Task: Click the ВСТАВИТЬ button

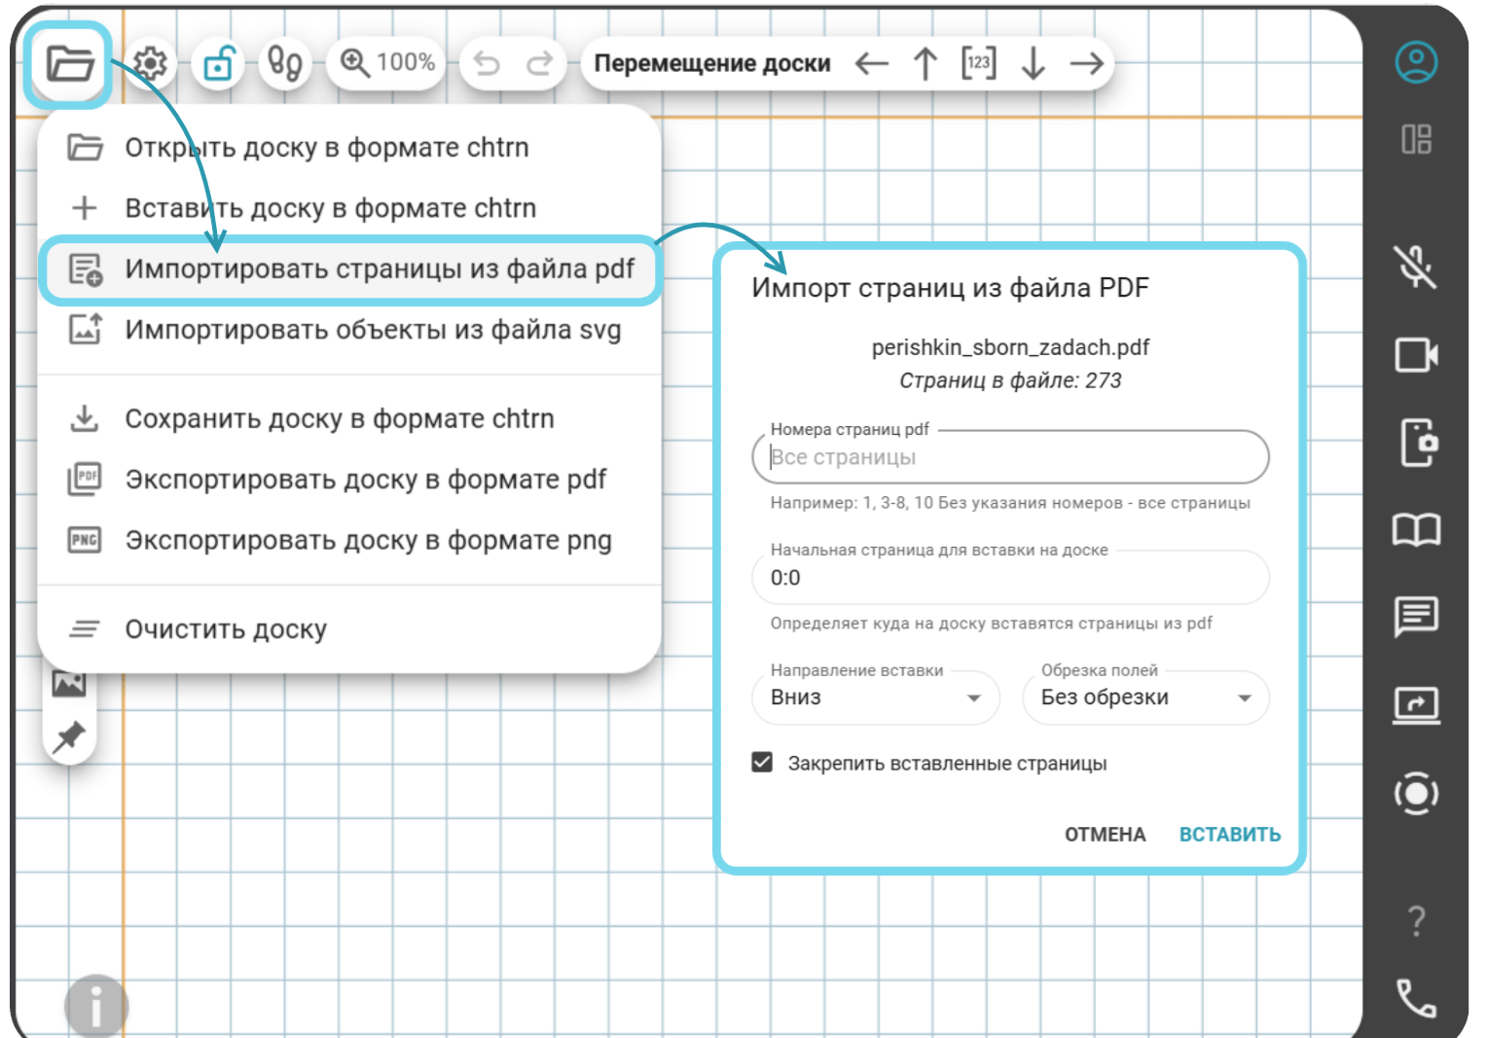Action: tap(1230, 835)
